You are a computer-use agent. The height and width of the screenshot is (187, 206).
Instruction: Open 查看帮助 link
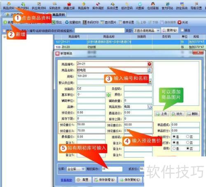[66, 180]
